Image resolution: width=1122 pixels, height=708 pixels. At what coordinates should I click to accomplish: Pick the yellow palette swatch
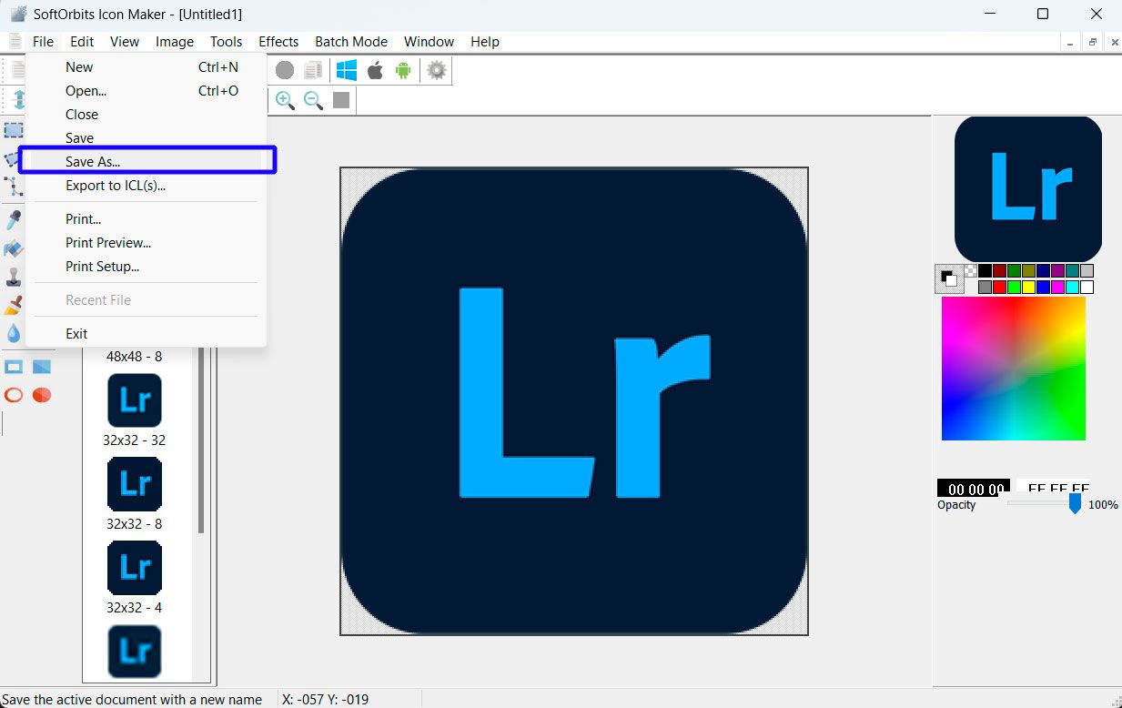pos(1028,287)
